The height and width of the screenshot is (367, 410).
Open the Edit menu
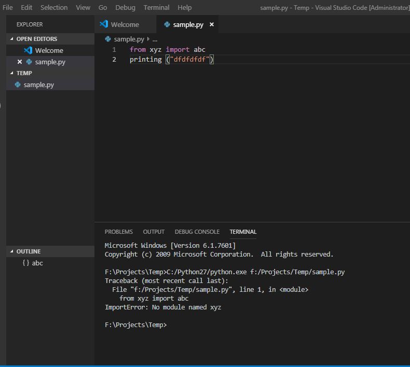(26, 8)
